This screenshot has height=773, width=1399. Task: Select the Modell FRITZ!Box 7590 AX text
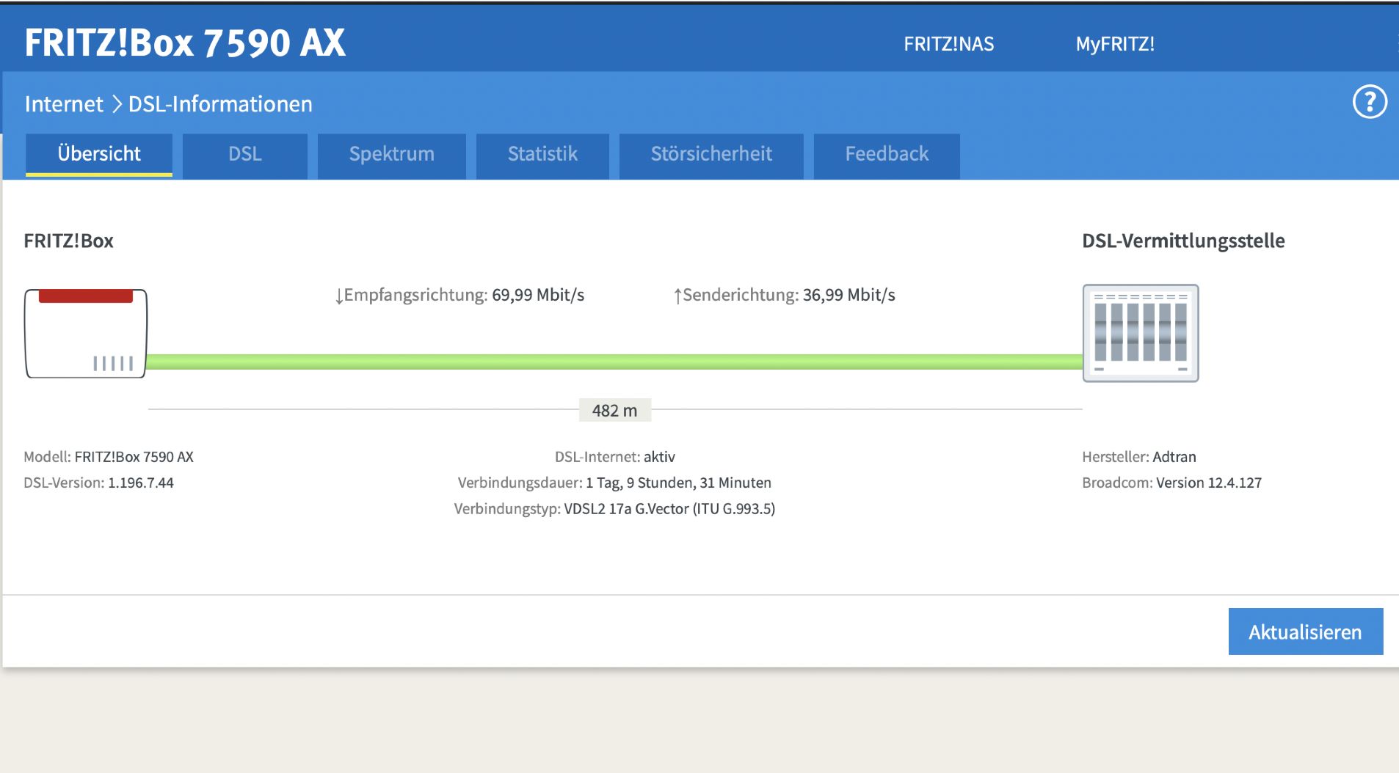(109, 457)
